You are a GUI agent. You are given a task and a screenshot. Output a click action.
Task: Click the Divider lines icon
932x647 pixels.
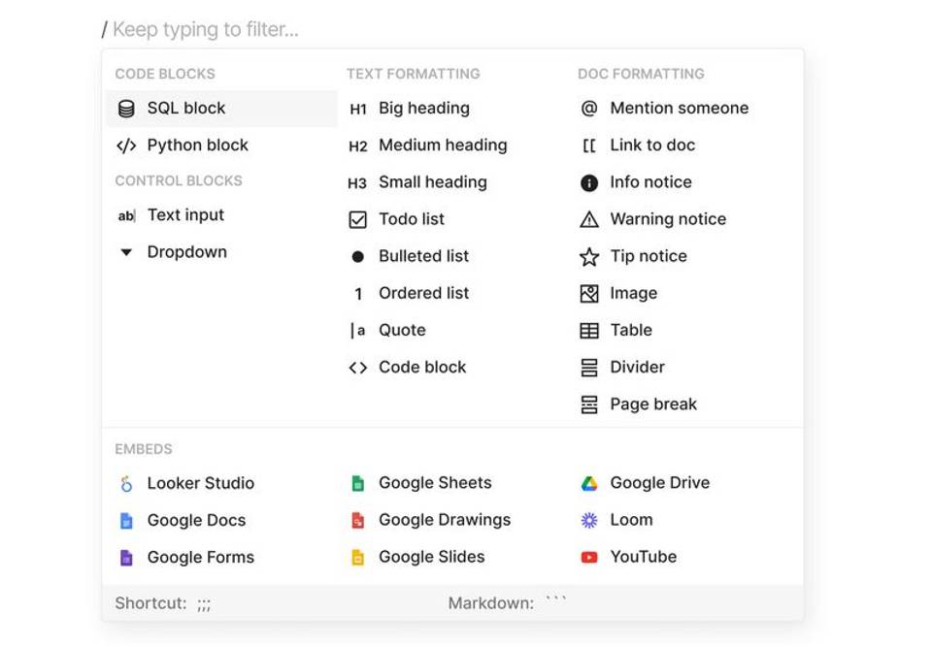point(589,368)
